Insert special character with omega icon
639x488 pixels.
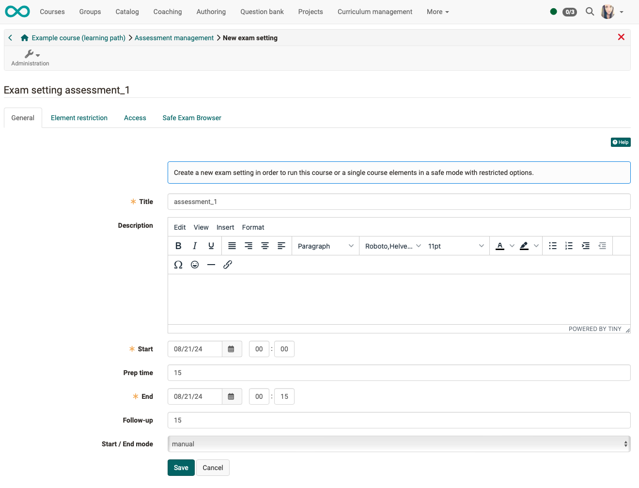pyautogui.click(x=178, y=265)
